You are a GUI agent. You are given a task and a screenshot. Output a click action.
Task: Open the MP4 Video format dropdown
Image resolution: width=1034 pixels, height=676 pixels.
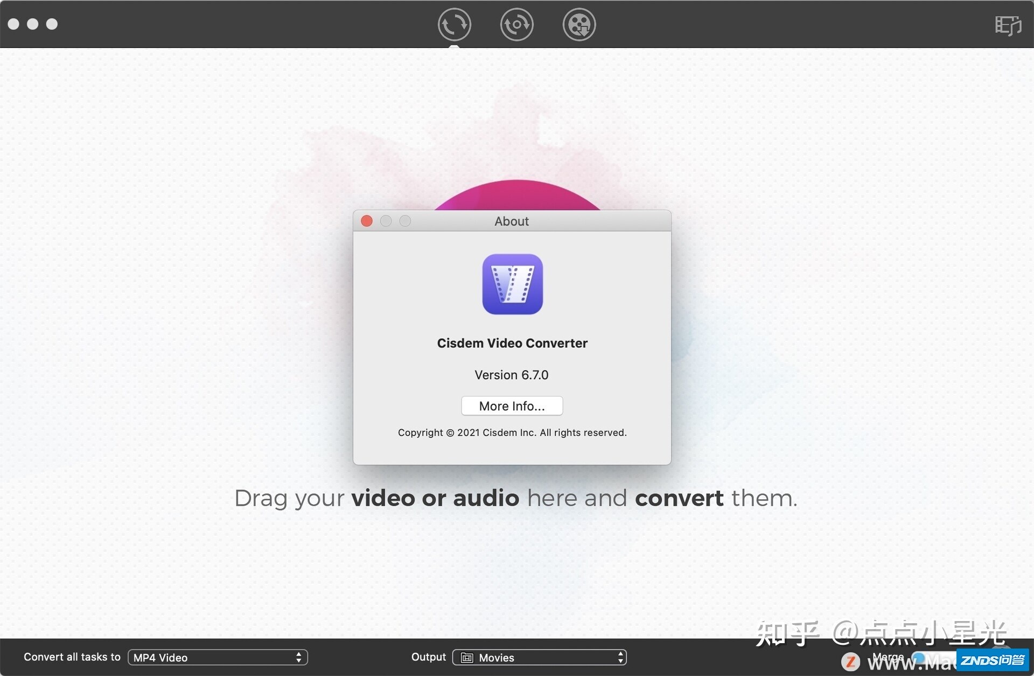(x=218, y=657)
